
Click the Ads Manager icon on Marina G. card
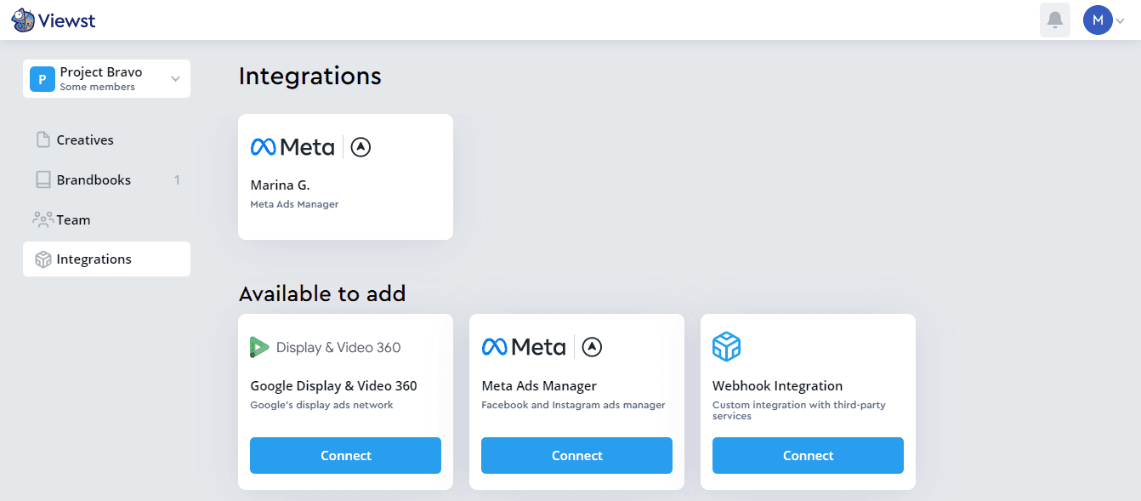pyautogui.click(x=360, y=147)
